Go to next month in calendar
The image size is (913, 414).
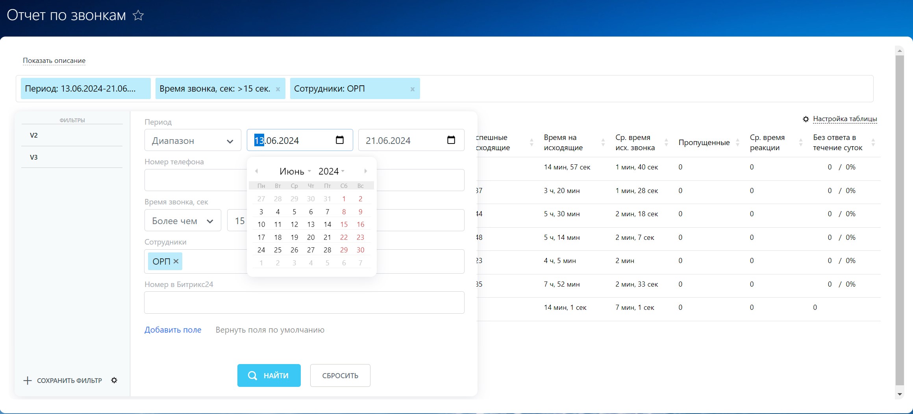click(365, 171)
